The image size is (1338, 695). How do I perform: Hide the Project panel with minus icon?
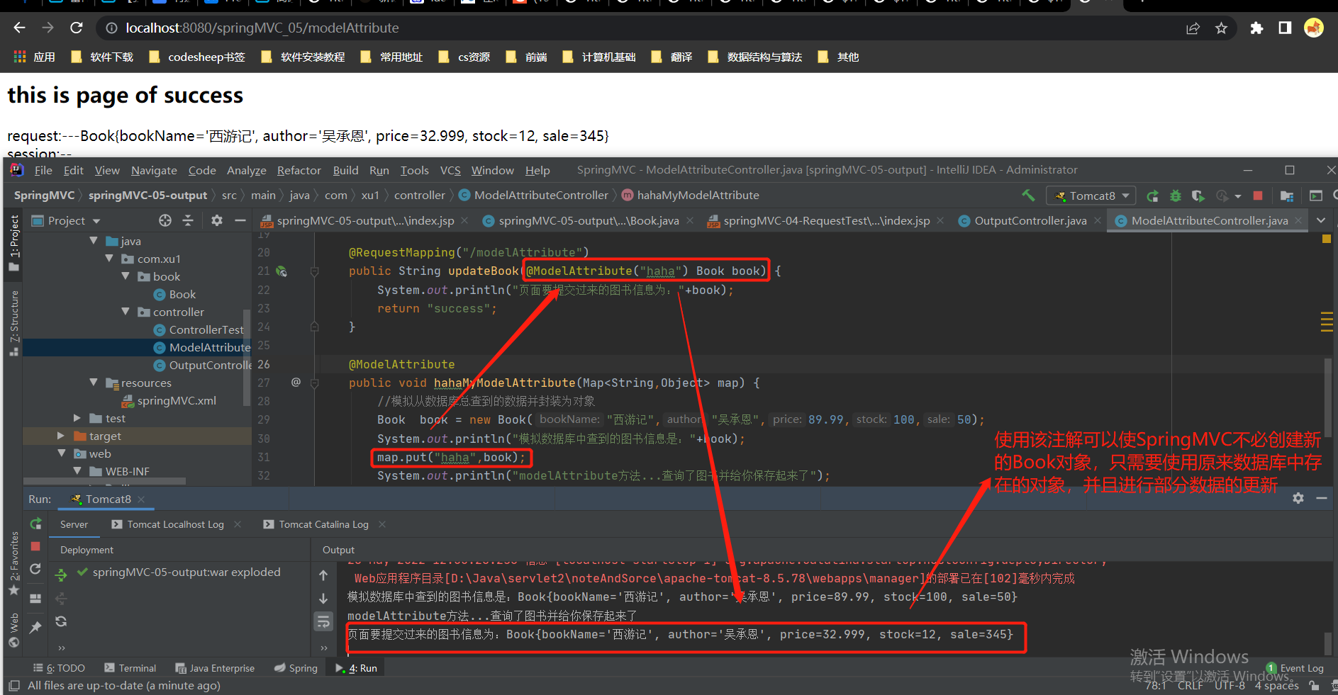(240, 220)
